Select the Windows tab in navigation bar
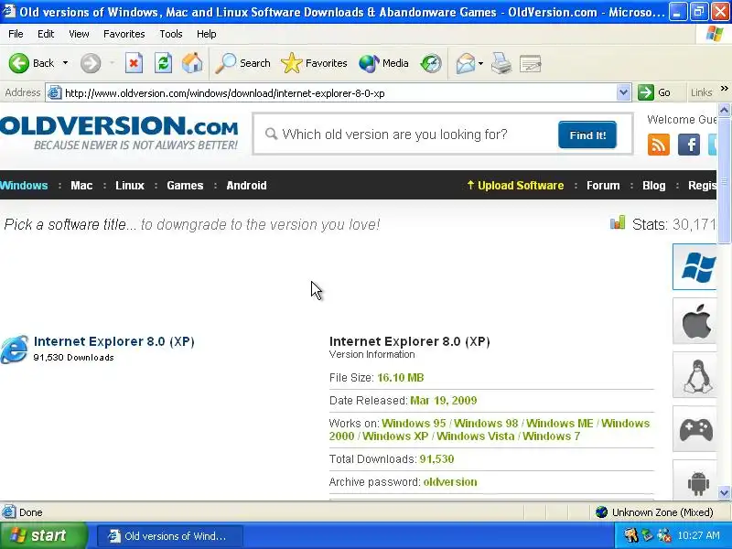This screenshot has width=732, height=549. click(24, 186)
